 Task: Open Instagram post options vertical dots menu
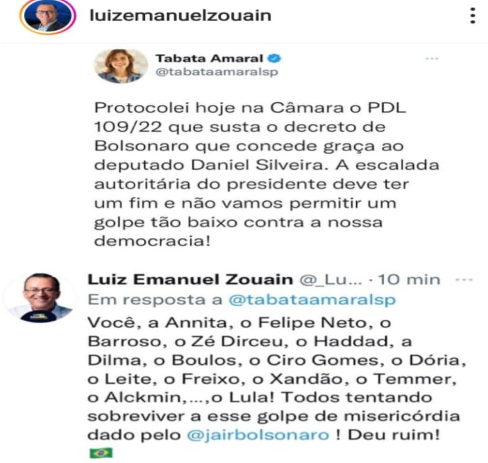[x=473, y=16]
